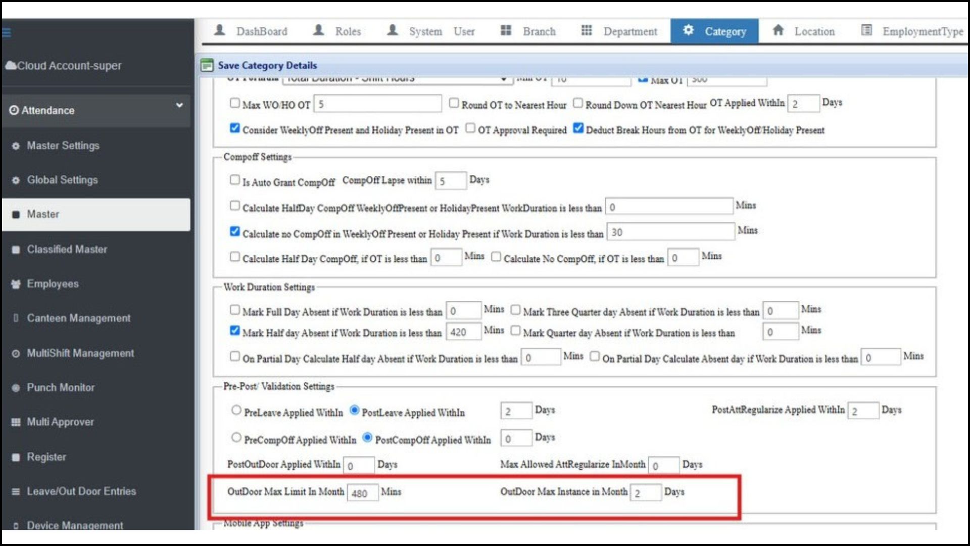The image size is (970, 546).
Task: Uncheck Mark Half day Absent checkbox
Action: (234, 331)
